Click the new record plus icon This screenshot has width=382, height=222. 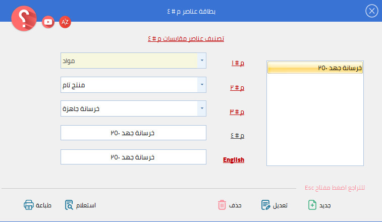(312, 205)
